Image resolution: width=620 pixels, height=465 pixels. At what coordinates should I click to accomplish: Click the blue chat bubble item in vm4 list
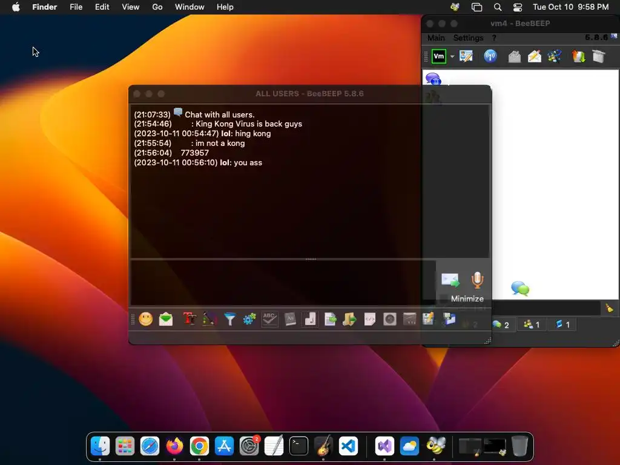(x=434, y=79)
